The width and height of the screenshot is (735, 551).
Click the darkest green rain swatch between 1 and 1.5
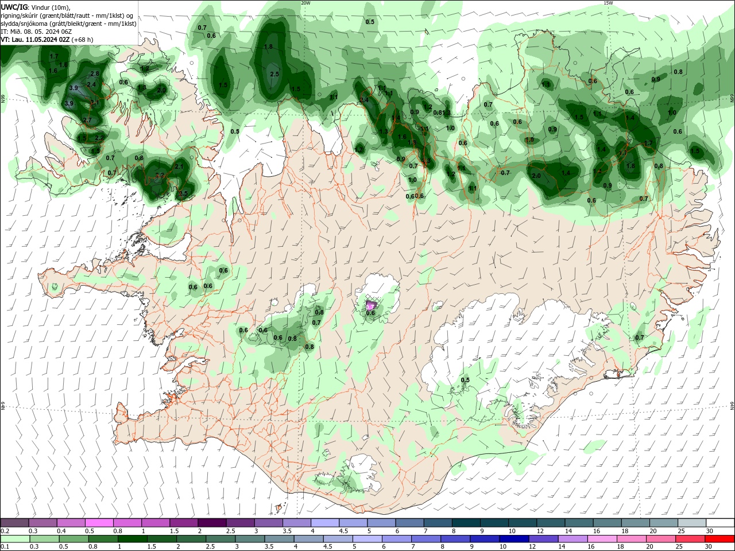click(134, 539)
